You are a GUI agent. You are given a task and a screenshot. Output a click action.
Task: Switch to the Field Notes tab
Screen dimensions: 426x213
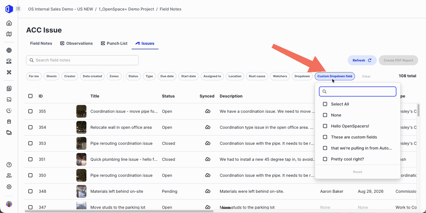click(41, 43)
